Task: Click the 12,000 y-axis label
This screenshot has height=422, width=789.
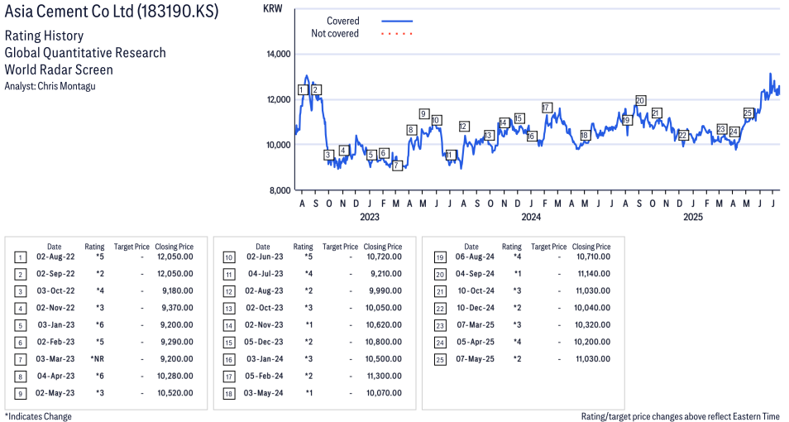Action: tap(278, 100)
